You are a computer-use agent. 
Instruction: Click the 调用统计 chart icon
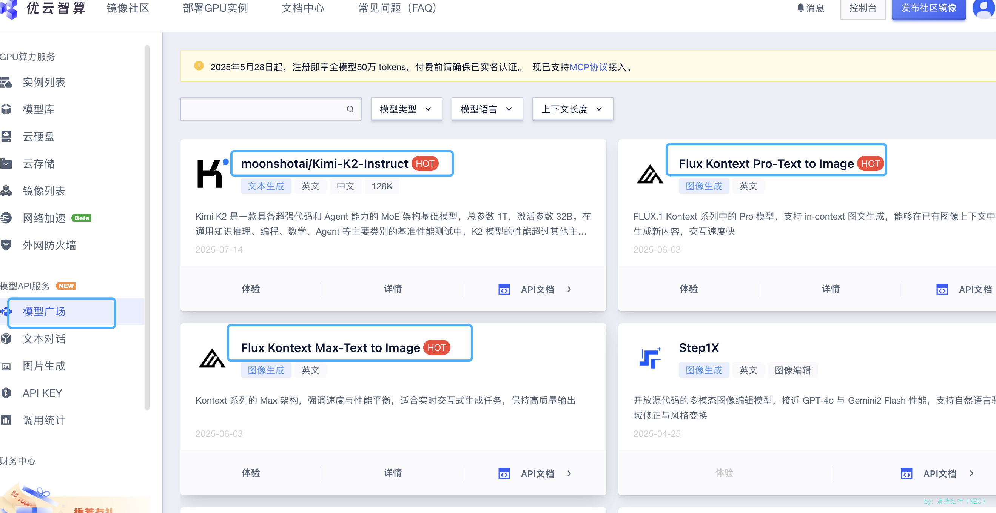[x=6, y=420]
